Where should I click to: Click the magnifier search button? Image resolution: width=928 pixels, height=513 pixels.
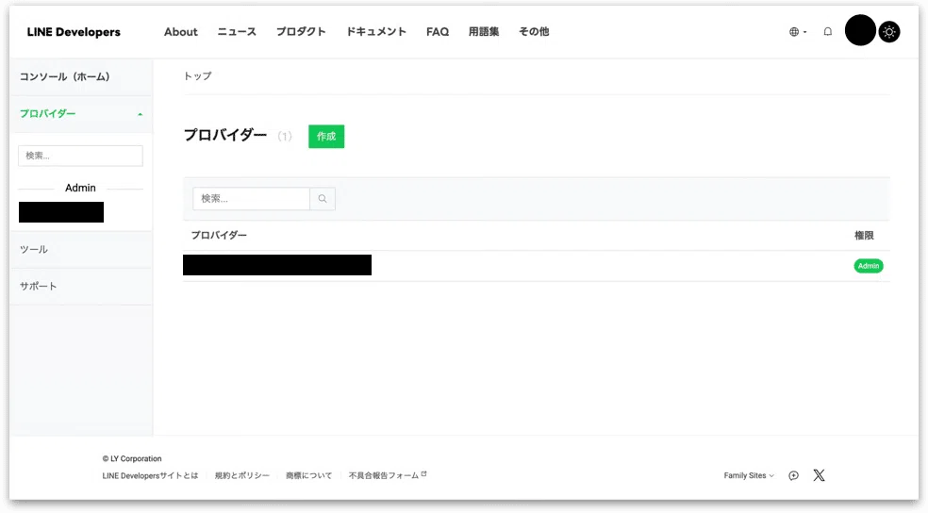(323, 199)
